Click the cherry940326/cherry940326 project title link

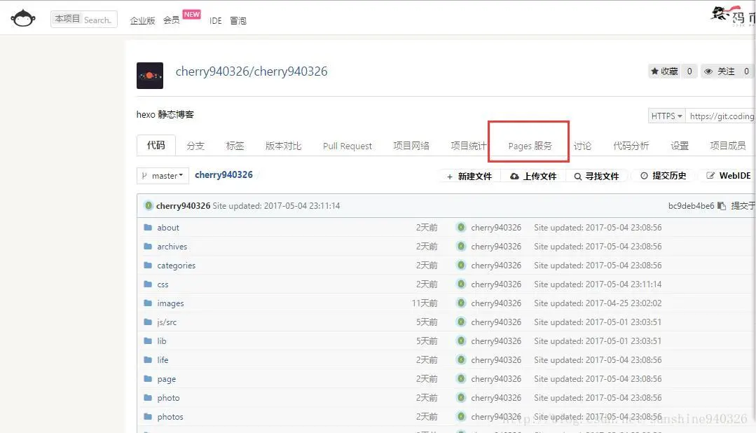click(x=252, y=71)
